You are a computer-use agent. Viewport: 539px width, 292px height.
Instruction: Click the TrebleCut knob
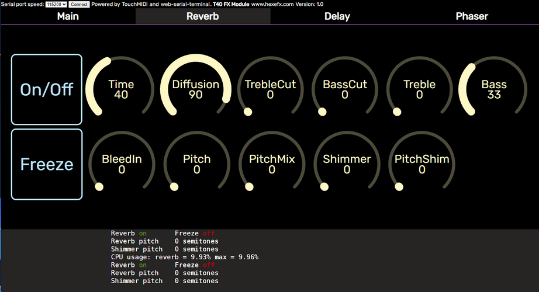coord(271,89)
